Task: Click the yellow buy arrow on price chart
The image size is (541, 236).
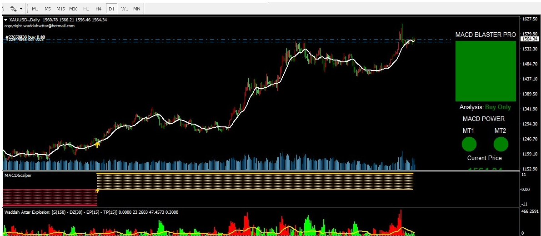Action: 97,145
